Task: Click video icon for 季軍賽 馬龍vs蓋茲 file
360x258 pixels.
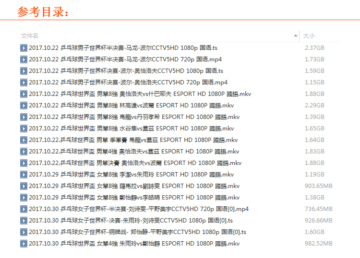Action: coord(24,140)
